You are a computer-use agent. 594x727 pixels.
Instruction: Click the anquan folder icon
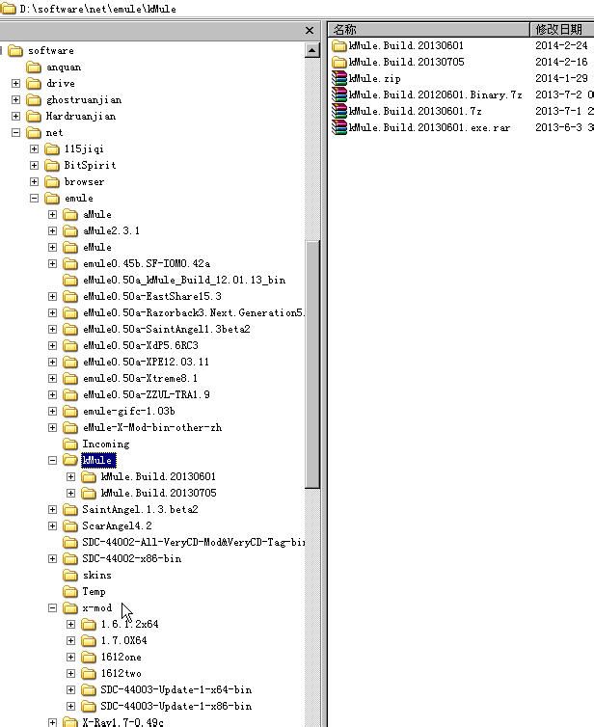click(34, 67)
